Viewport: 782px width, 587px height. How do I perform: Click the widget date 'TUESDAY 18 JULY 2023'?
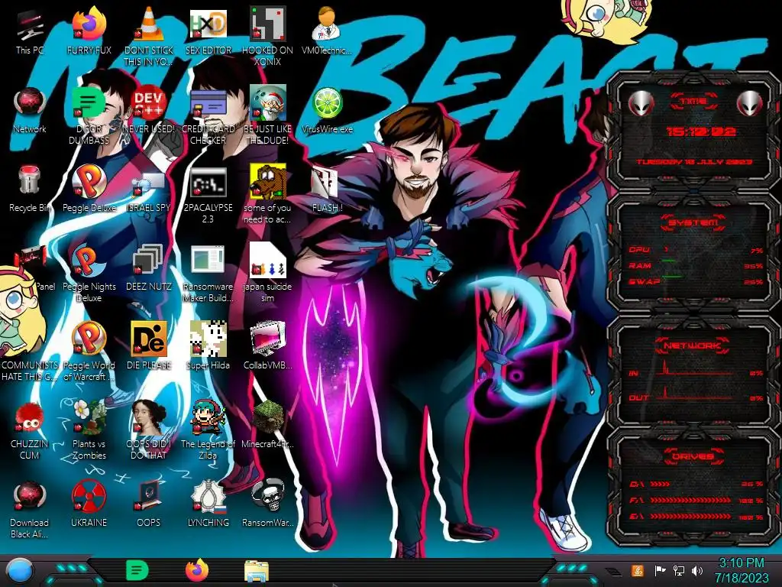[695, 162]
